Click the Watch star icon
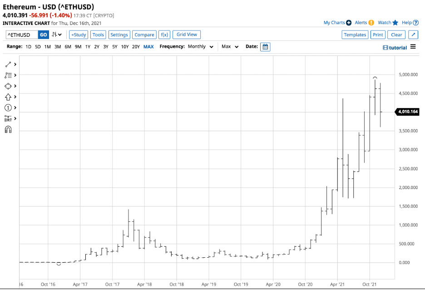This screenshot has width=425, height=300. (x=395, y=23)
